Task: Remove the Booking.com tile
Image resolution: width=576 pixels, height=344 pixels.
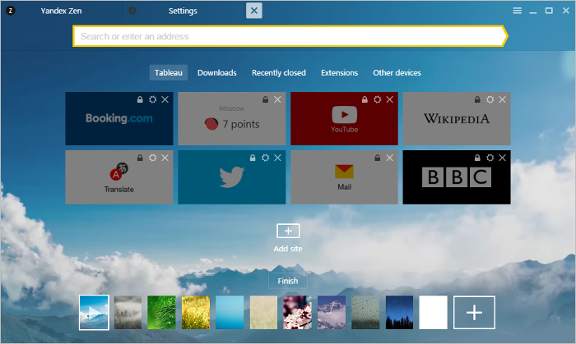Action: (165, 99)
